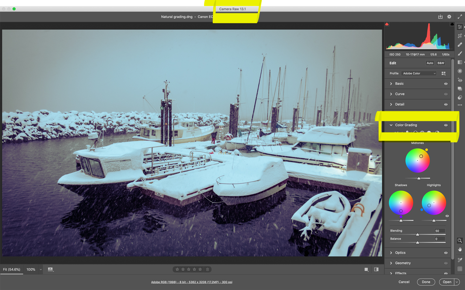465x290 pixels.
Task: Expand the Basic panel
Action: [400, 83]
